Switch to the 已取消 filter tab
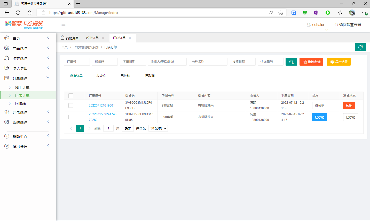Screen dimensions: 370x221 tap(150, 76)
